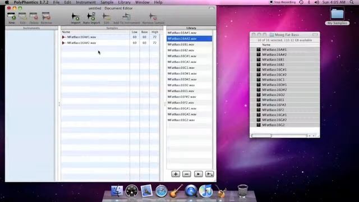Open Dashboard from the Dock
359x202 pixels.
click(132, 191)
